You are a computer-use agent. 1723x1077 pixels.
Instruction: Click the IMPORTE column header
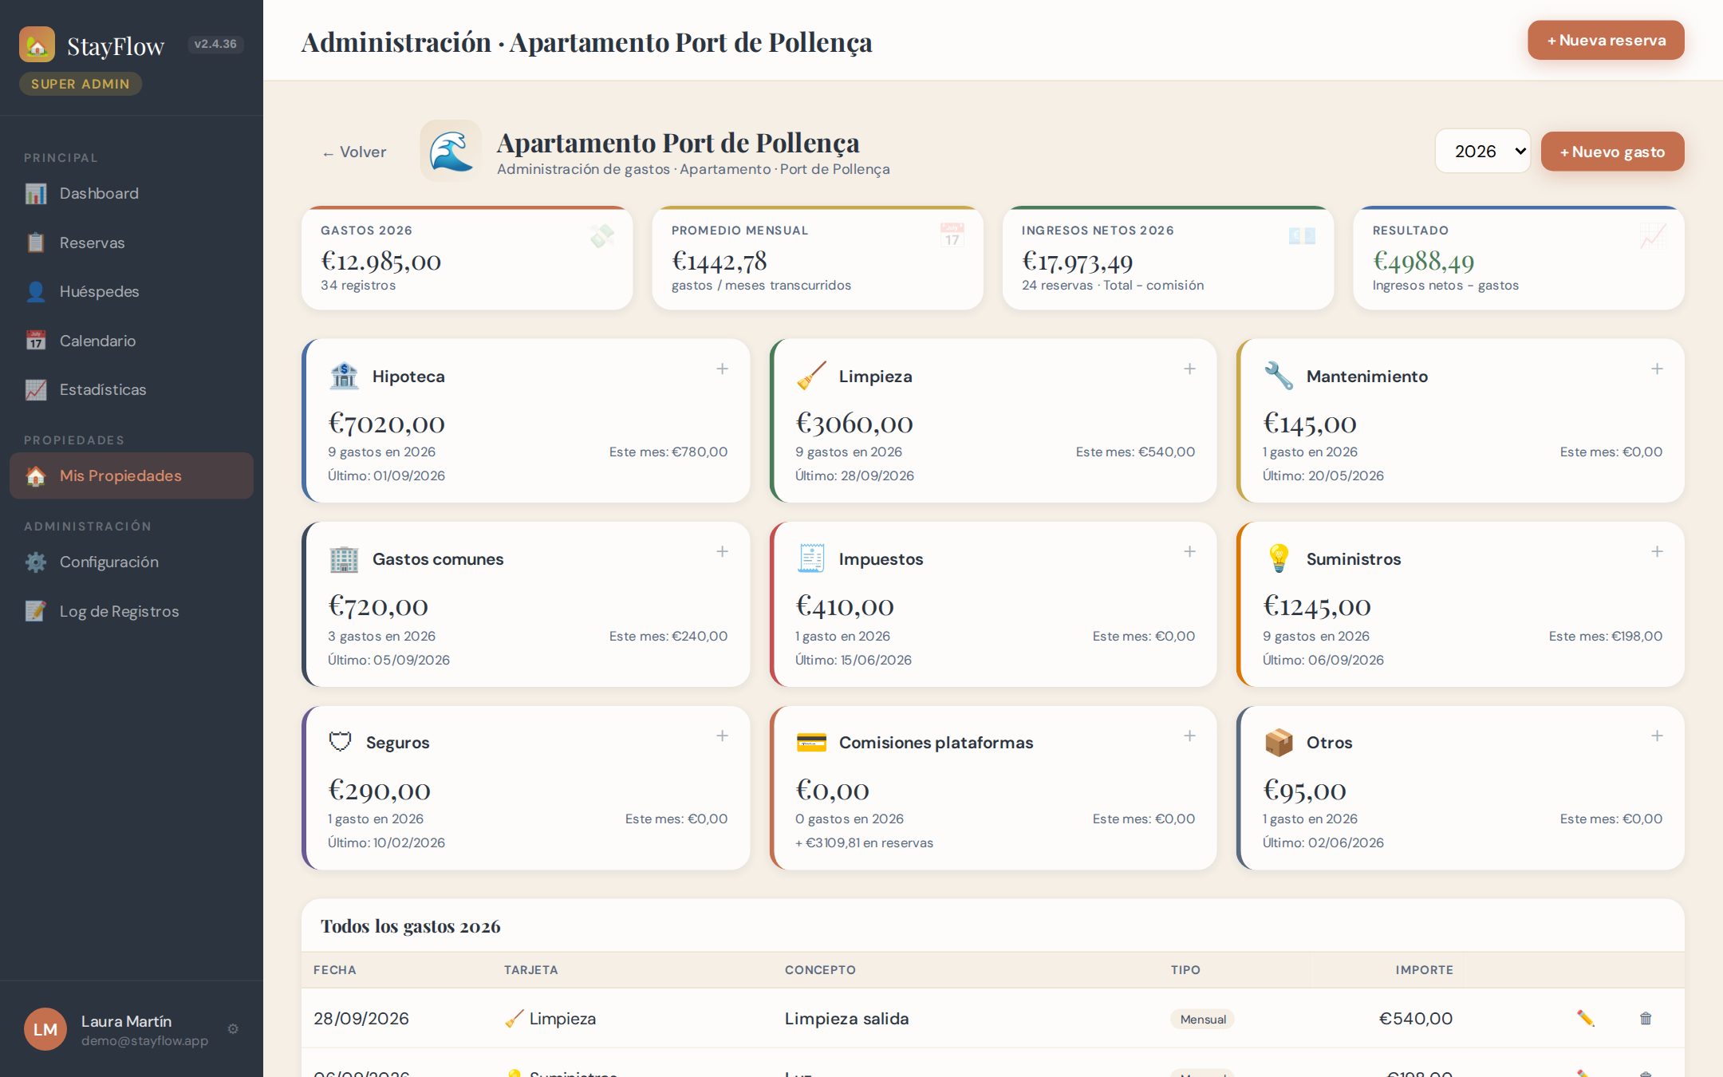[x=1424, y=970]
